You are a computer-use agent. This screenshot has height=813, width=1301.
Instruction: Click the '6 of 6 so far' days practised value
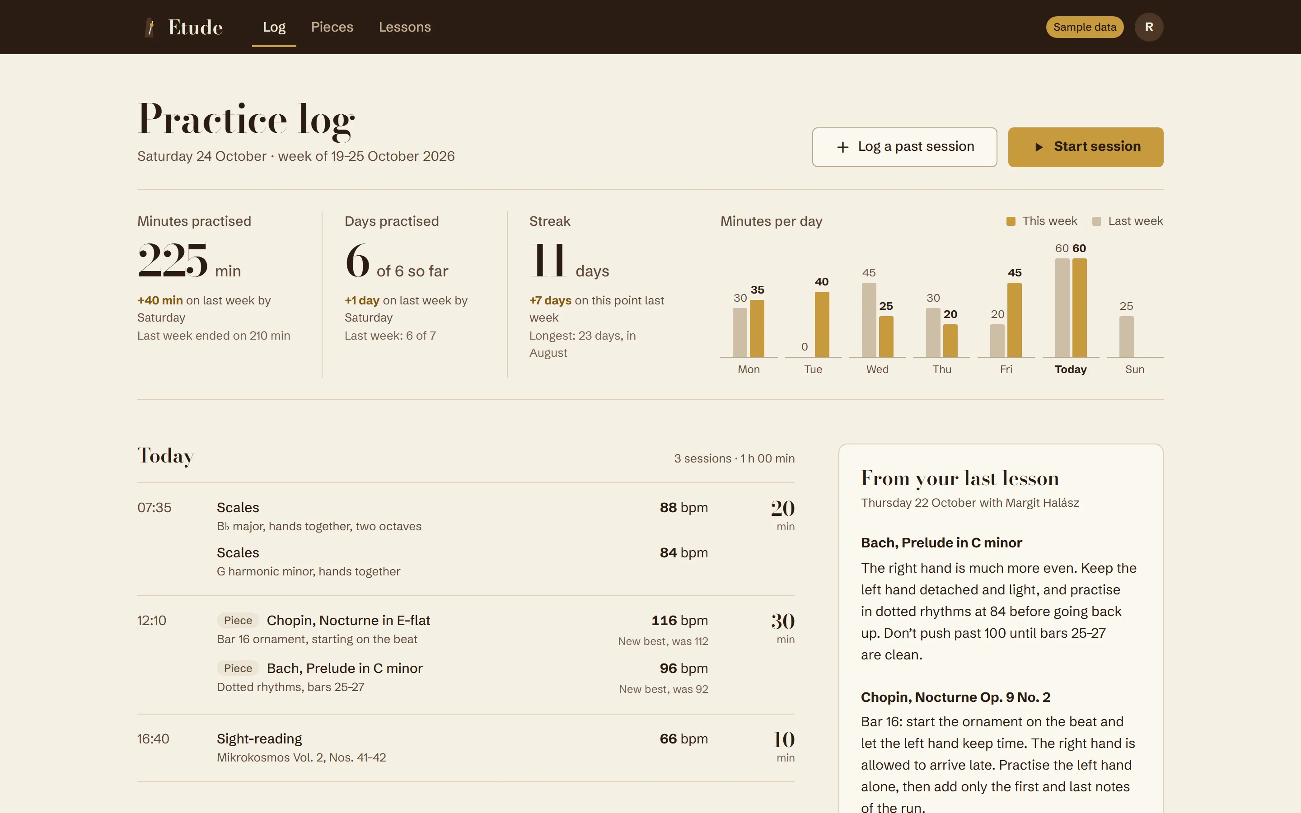(x=396, y=261)
